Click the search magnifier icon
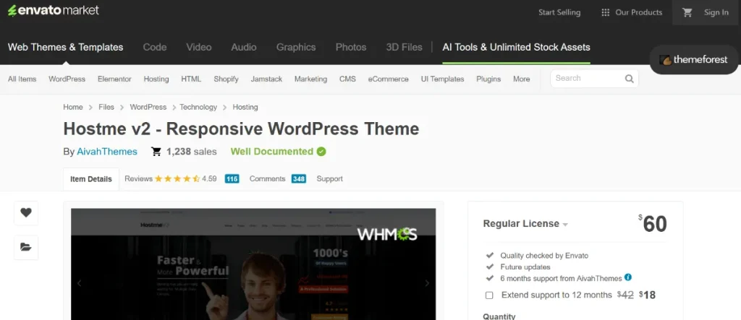The height and width of the screenshot is (320, 741). [x=629, y=79]
